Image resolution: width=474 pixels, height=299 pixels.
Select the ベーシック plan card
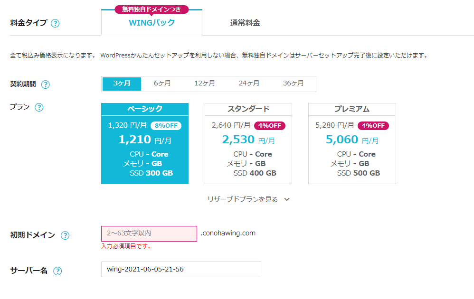tap(145, 143)
